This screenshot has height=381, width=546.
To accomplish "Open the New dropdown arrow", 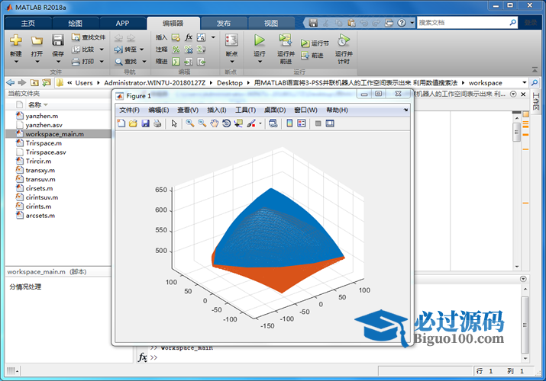I will coord(16,62).
